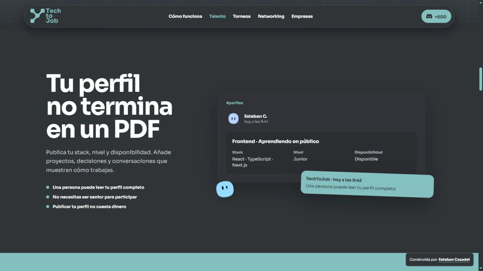Click the bullet beside No necesitas ser senior
This screenshot has height=271, width=483.
click(48, 197)
